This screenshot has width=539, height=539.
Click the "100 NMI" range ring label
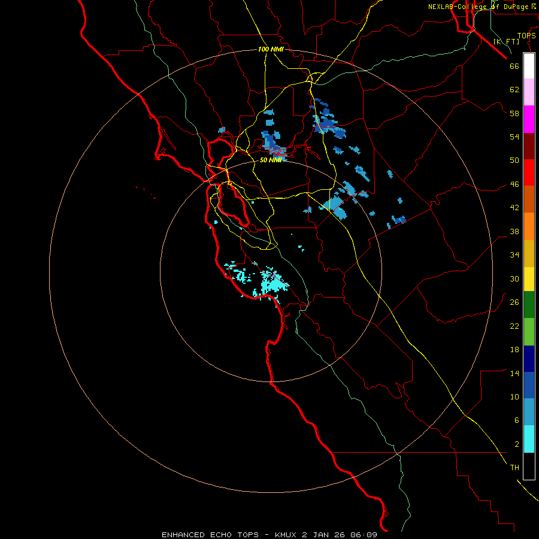pyautogui.click(x=271, y=49)
